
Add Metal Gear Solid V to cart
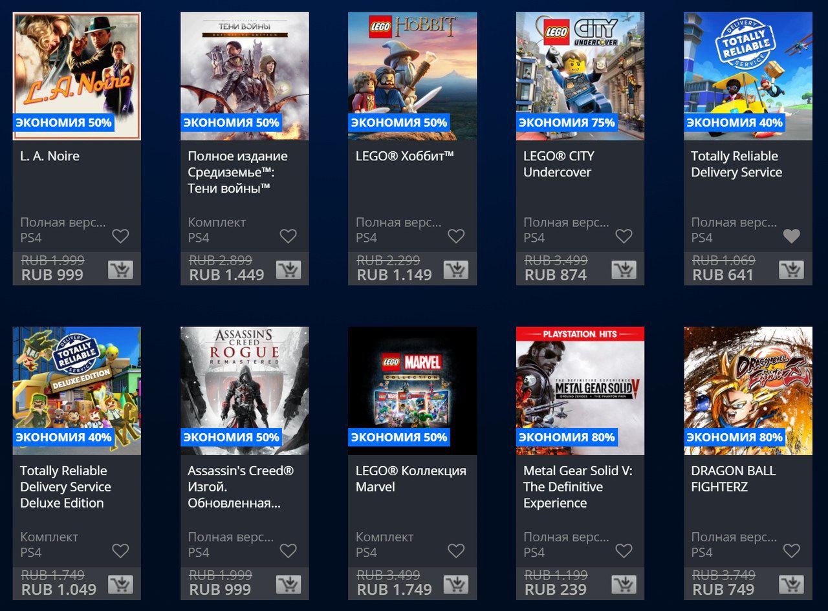pos(624,584)
